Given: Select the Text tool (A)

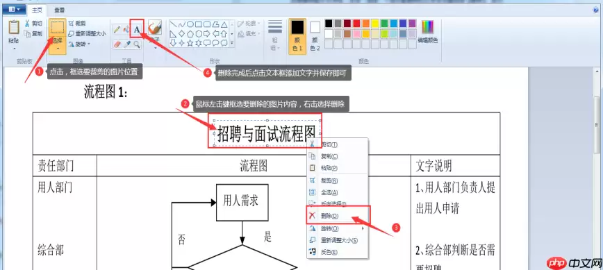Looking at the screenshot, I should coord(137,29).
